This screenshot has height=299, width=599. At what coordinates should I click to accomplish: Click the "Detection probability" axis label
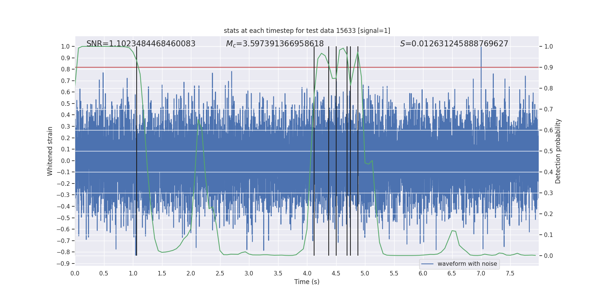[558, 151]
